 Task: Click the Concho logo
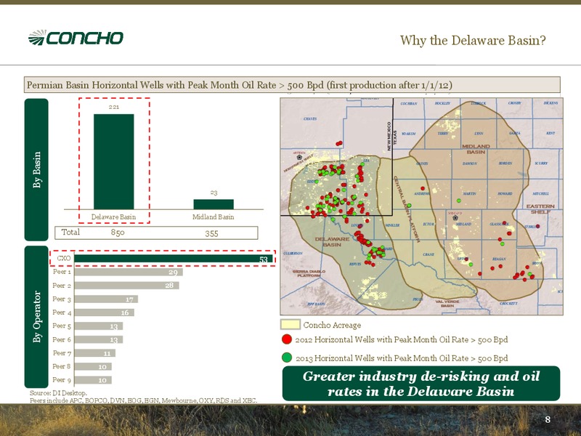click(x=76, y=38)
